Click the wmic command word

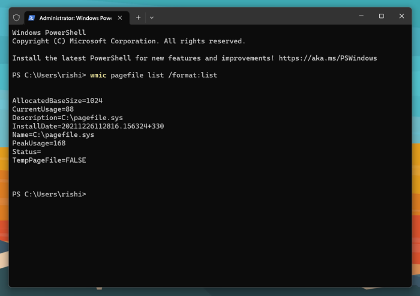pyautogui.click(x=98, y=75)
